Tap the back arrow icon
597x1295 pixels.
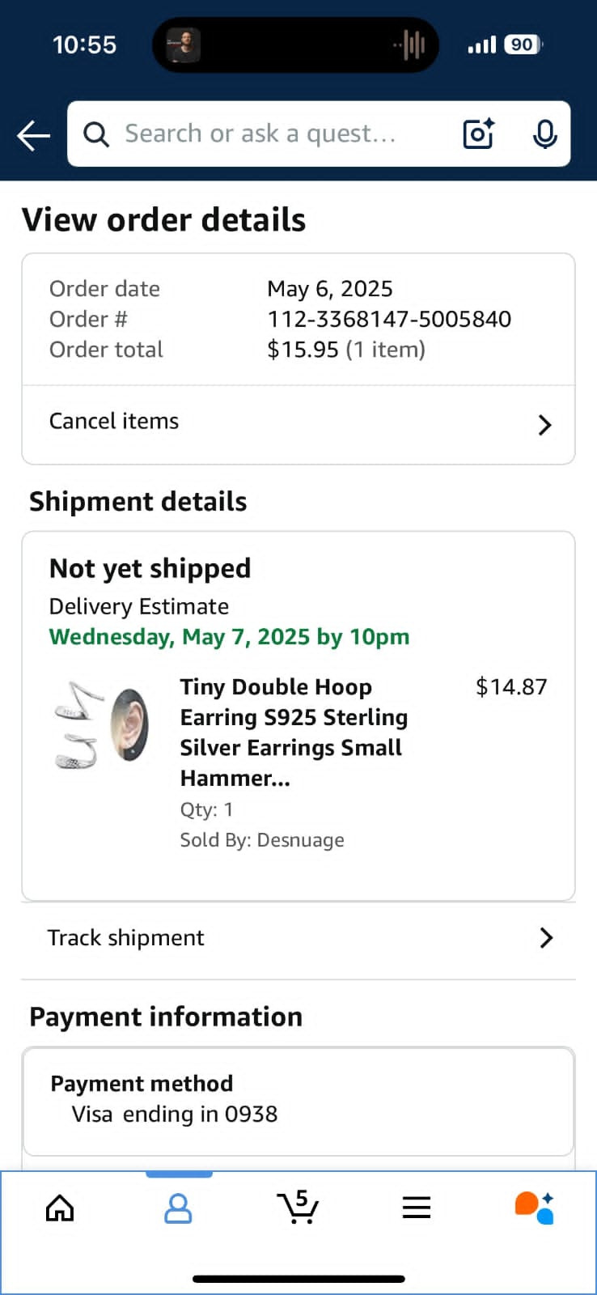pos(34,135)
